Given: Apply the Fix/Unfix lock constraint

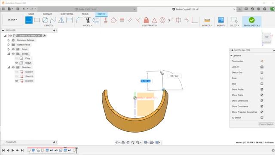Looking at the screenshot, I should tap(146, 20).
